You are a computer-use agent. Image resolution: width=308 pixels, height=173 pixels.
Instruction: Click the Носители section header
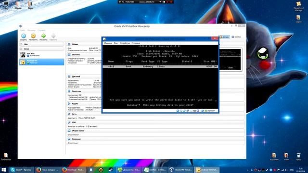coord(76,91)
